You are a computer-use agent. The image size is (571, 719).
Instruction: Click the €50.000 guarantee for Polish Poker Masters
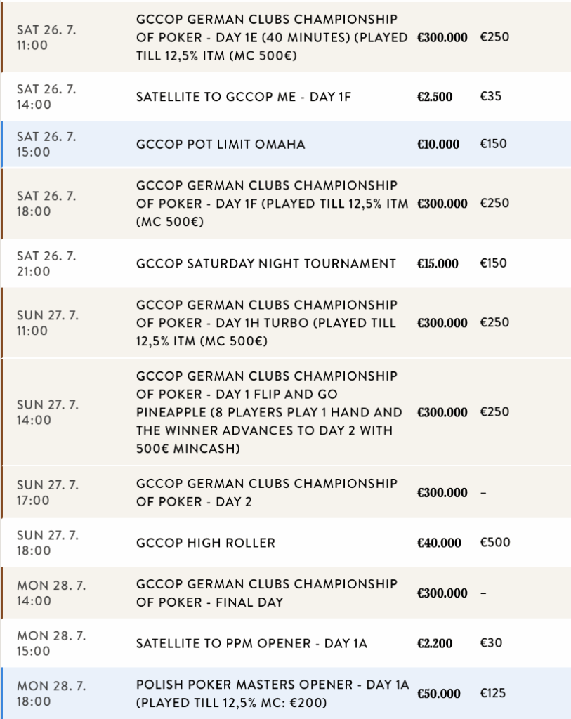coord(439,694)
